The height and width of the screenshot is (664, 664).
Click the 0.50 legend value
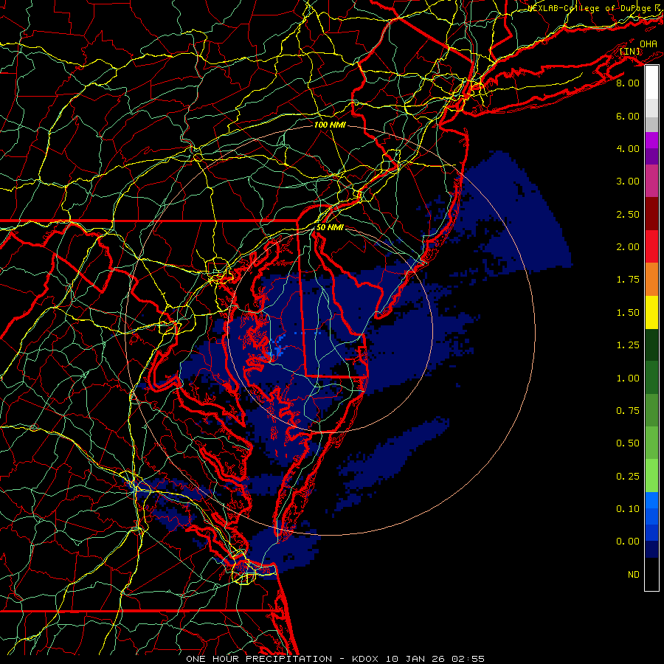628,443
